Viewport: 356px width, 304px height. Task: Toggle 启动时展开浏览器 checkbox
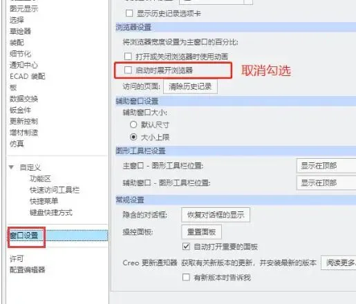point(128,70)
